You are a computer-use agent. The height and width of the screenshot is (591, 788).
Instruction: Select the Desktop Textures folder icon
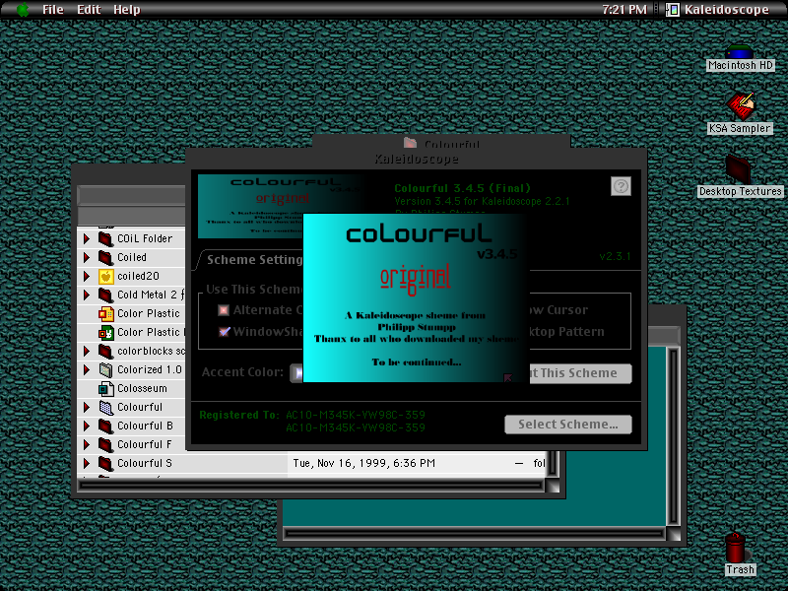738,169
